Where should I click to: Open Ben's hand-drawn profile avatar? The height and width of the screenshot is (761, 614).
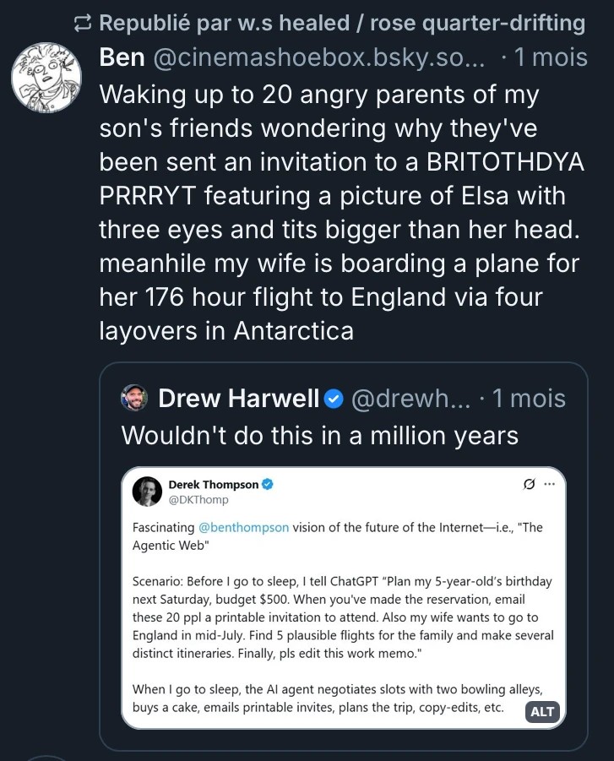(46, 76)
